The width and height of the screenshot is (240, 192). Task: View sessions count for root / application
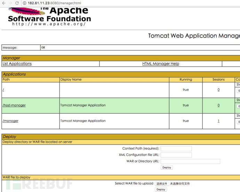(218, 90)
